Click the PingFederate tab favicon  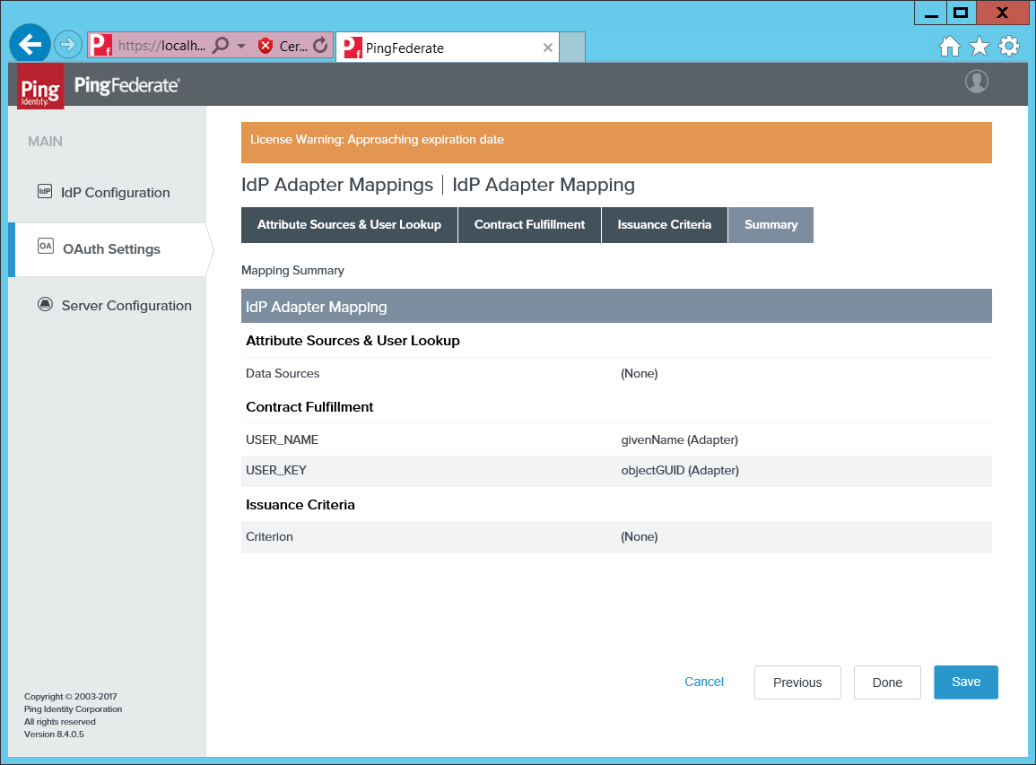click(x=353, y=48)
